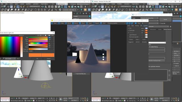The image size is (182, 102).
Task: Click the Render button in Render Setup
Action: click(165, 19)
